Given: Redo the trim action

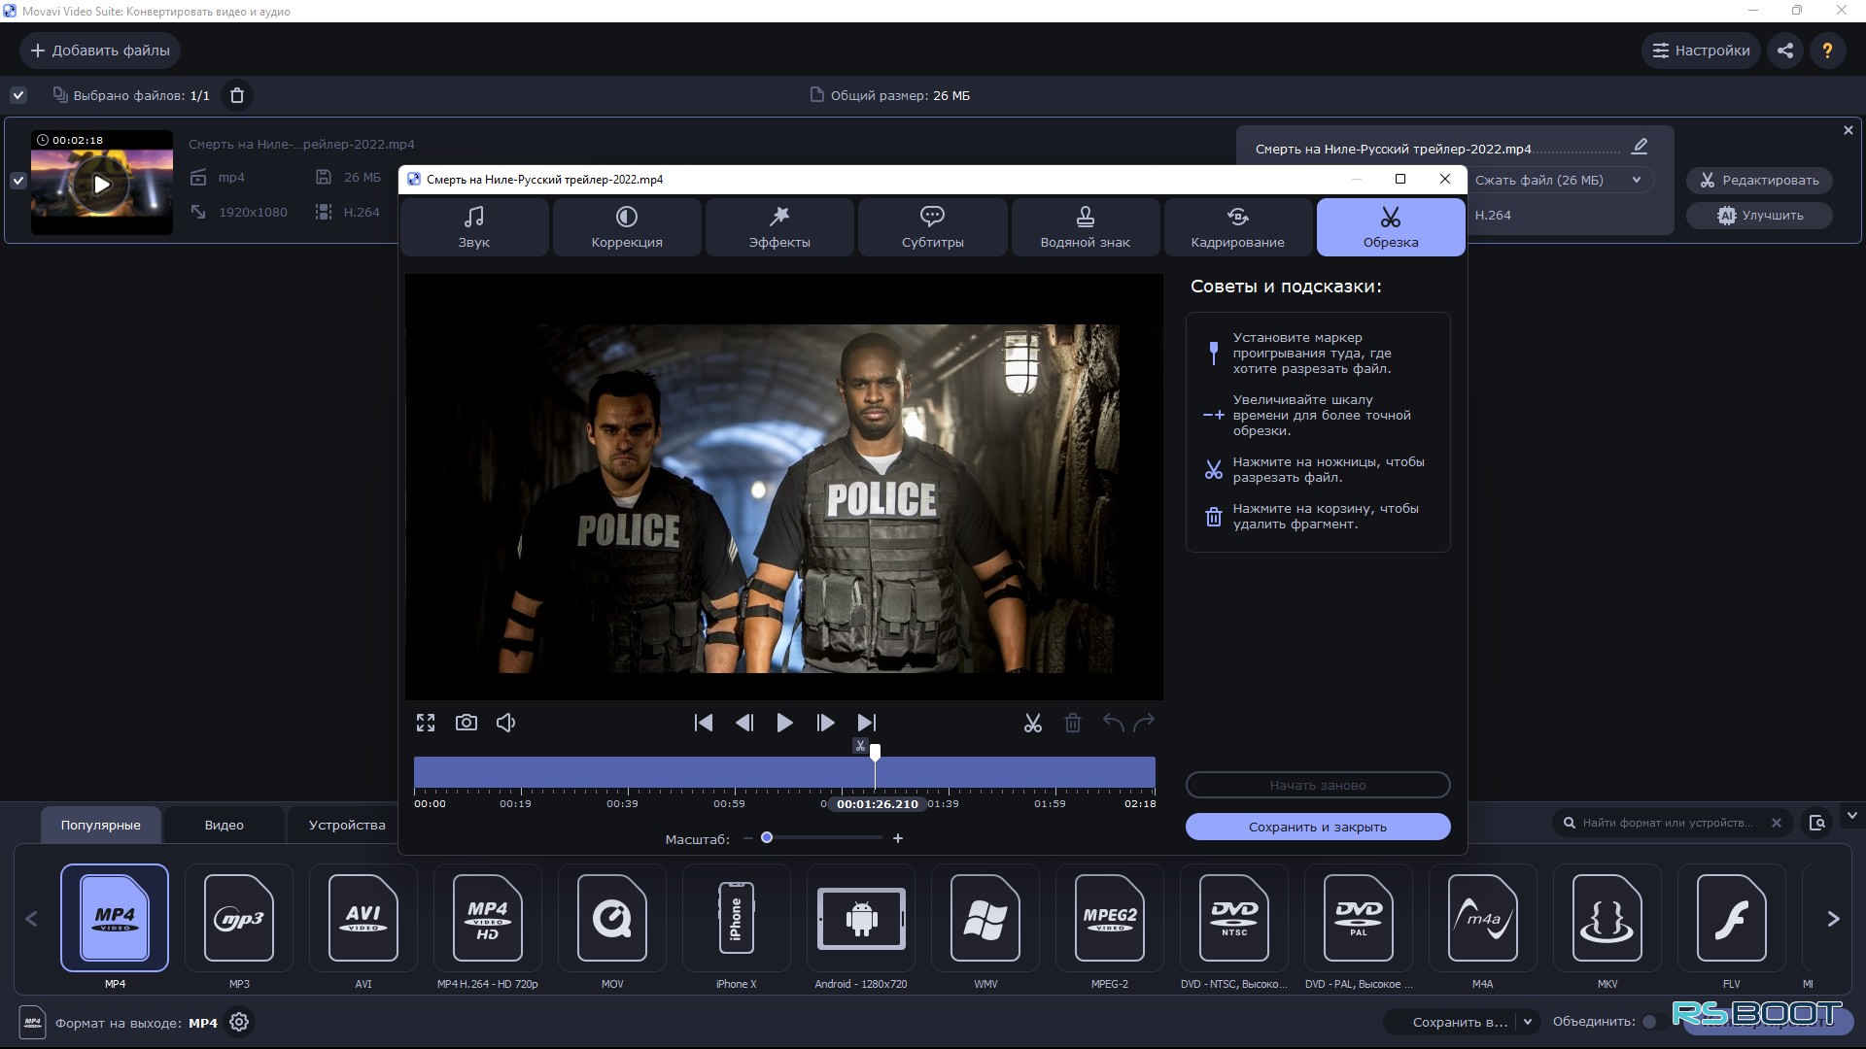Looking at the screenshot, I should [x=1145, y=723].
